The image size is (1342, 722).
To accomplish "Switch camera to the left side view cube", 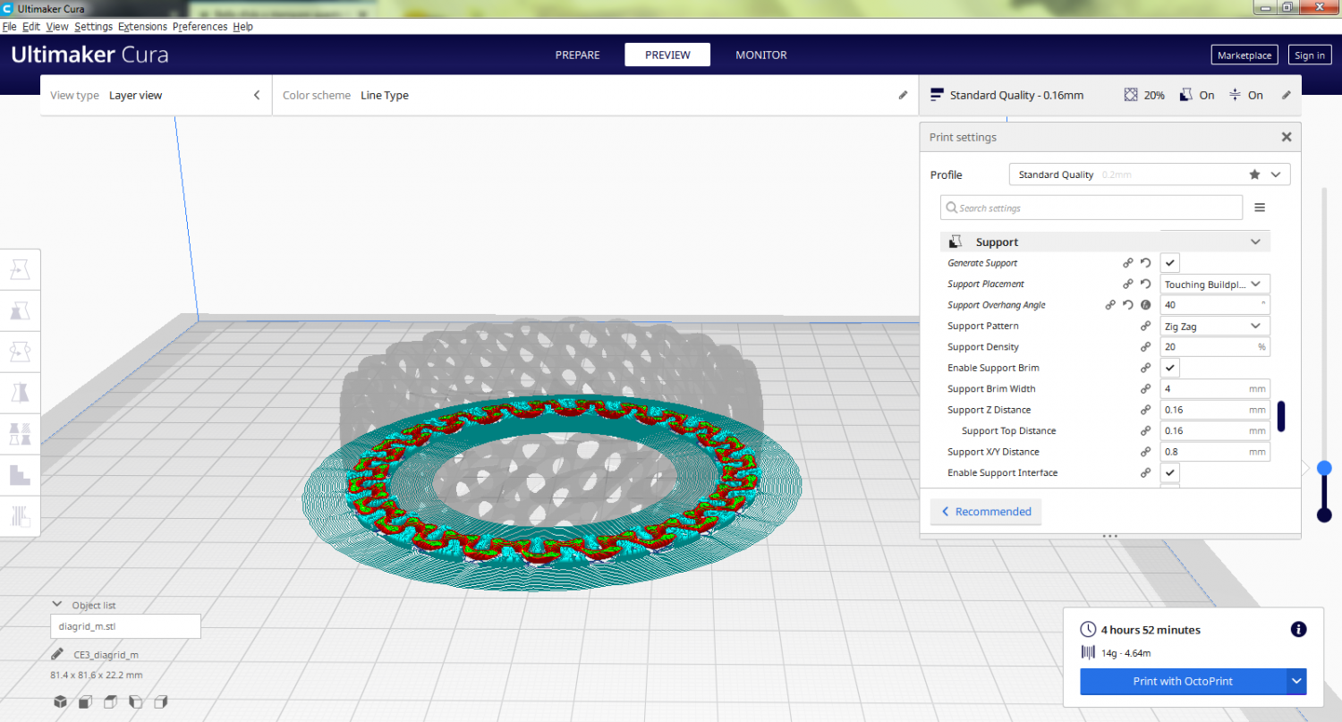I will [x=136, y=701].
